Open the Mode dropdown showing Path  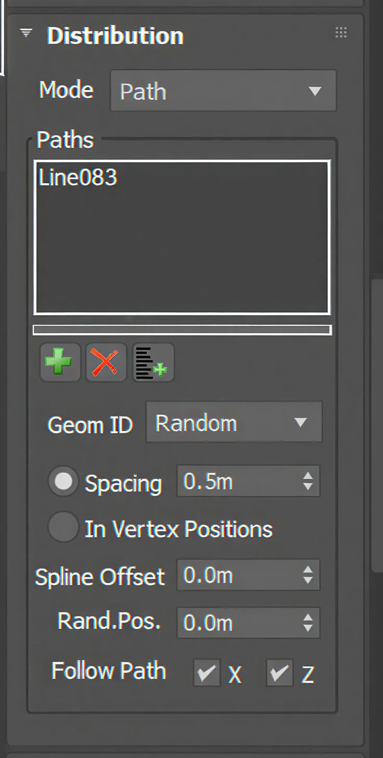point(223,91)
